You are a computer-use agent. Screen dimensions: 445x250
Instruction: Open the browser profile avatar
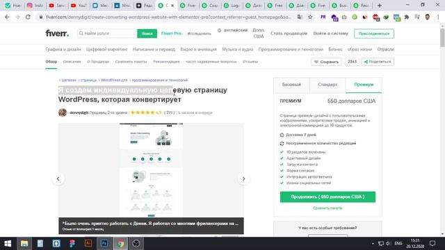[x=428, y=17]
